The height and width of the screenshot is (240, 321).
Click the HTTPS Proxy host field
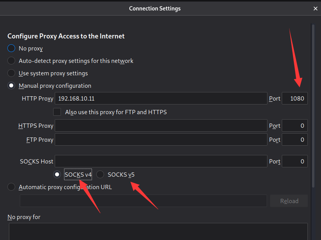coord(161,126)
